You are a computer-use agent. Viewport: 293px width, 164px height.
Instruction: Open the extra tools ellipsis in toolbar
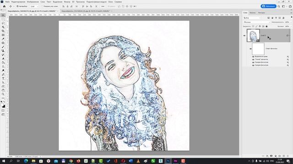coord(3,98)
